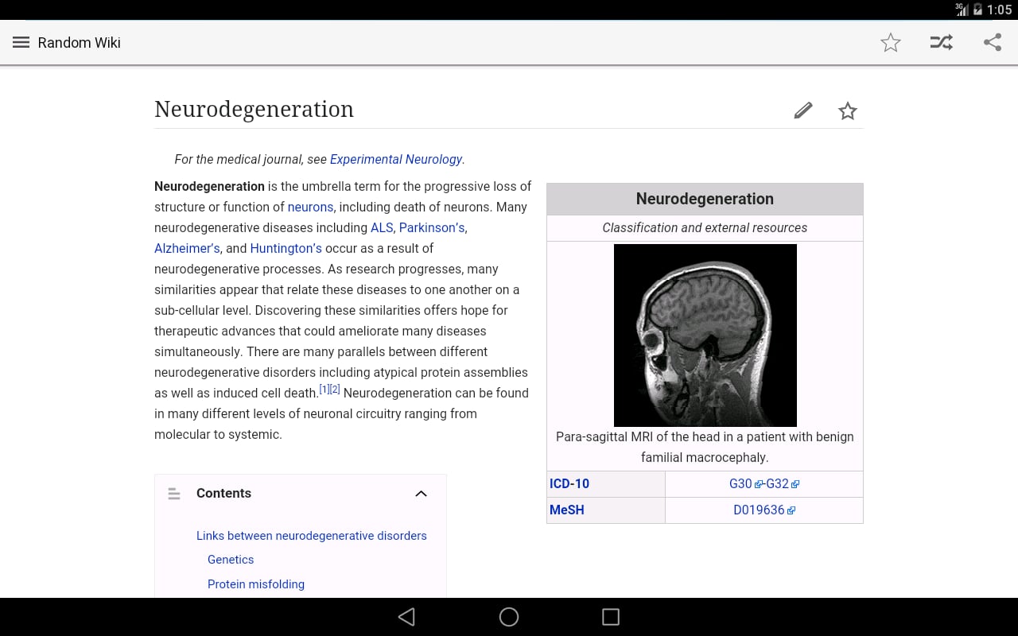Image resolution: width=1018 pixels, height=636 pixels.
Task: Open citation reference [1]
Action: tap(324, 389)
